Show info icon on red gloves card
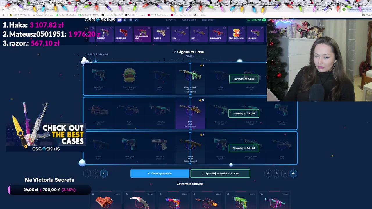This screenshot has width=372, height=209. click(93, 194)
